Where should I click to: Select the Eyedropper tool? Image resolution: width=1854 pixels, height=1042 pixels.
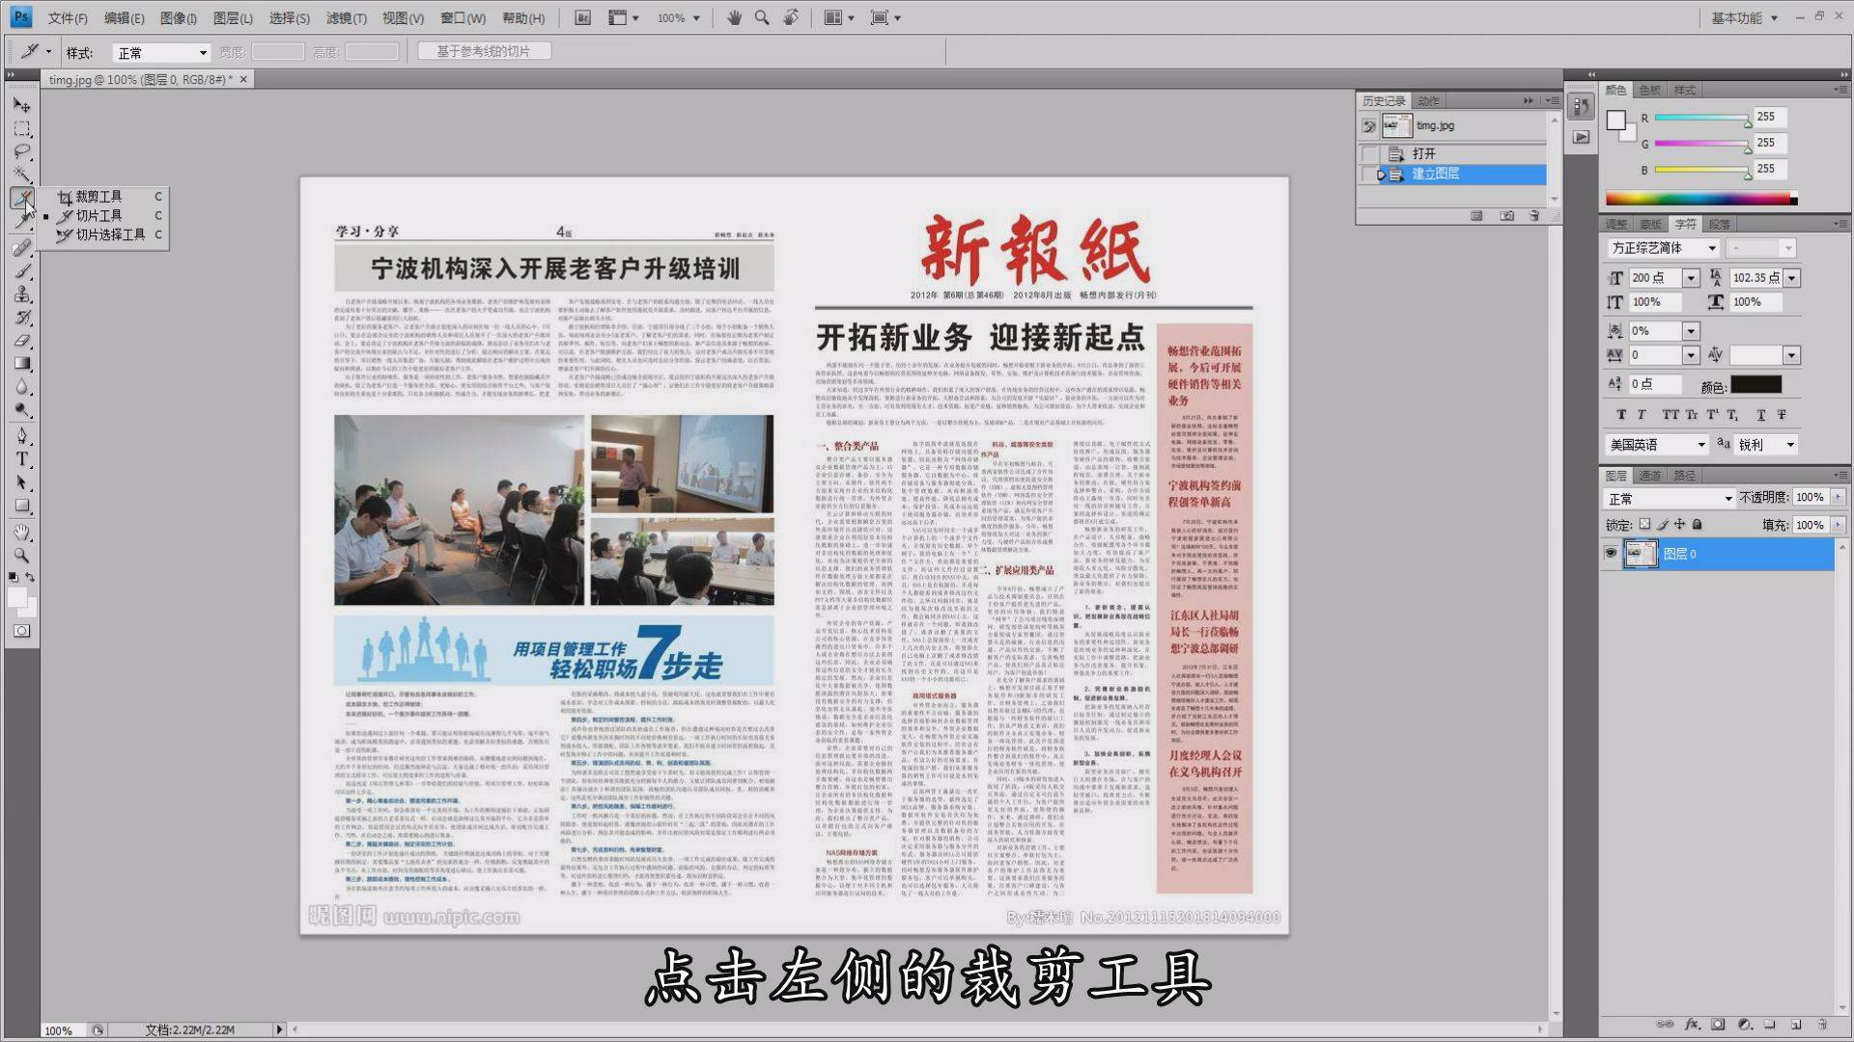21,222
